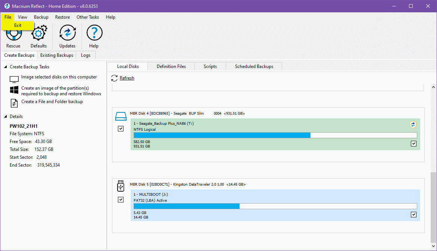Click the scrollbar up arrow
The width and height of the screenshot is (437, 251).
click(x=433, y=87)
